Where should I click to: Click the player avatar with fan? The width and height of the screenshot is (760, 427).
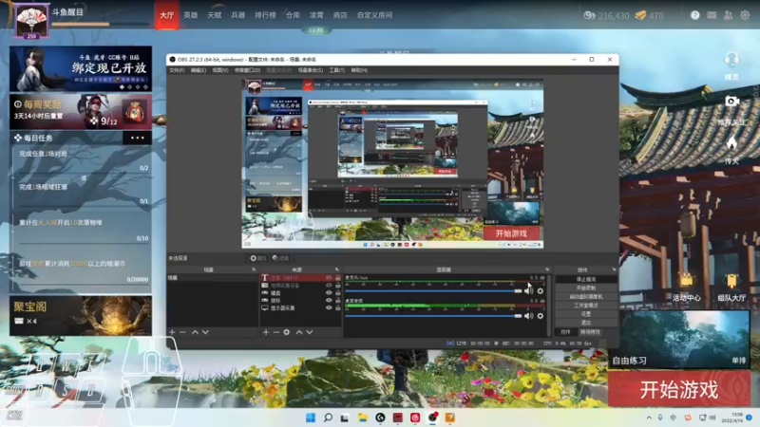click(x=31, y=20)
